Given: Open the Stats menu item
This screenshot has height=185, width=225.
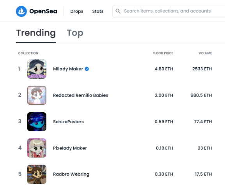Looking at the screenshot, I should 98,11.
